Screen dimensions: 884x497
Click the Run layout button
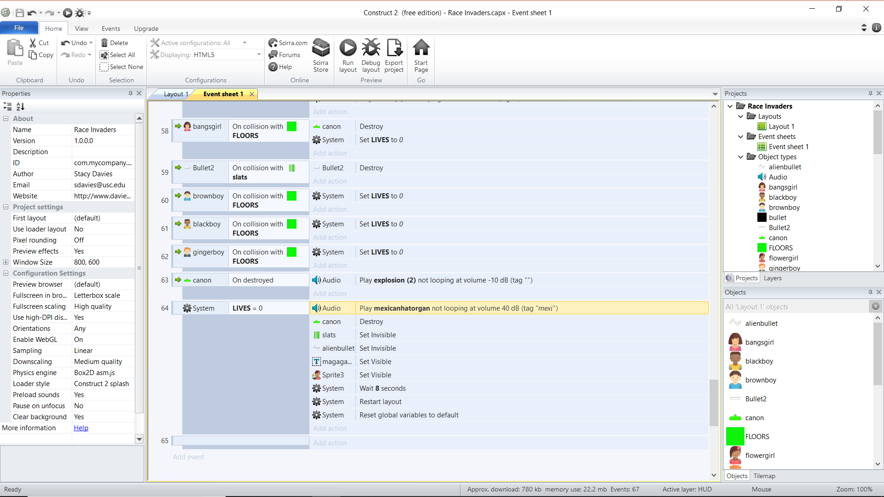pos(348,56)
